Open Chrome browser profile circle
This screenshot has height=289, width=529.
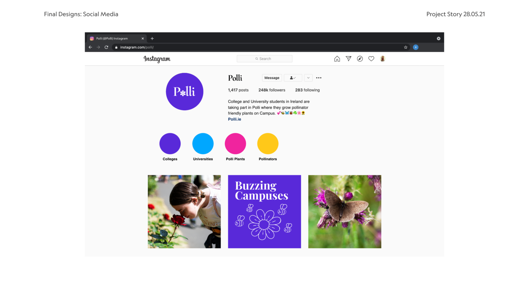[x=416, y=47]
